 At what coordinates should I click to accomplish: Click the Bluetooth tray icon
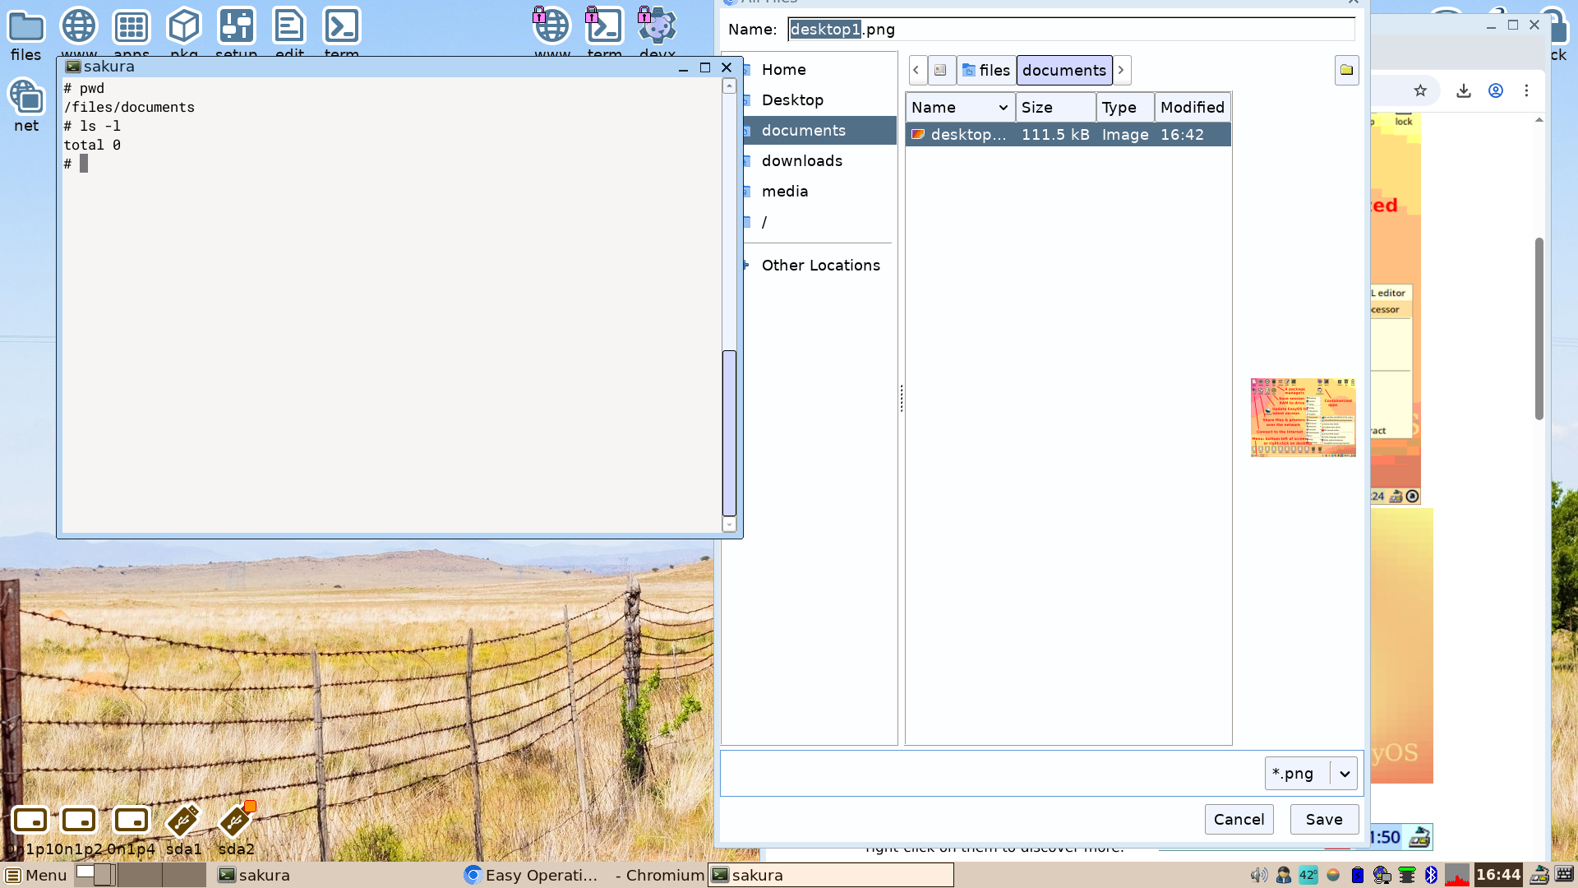(x=1431, y=875)
